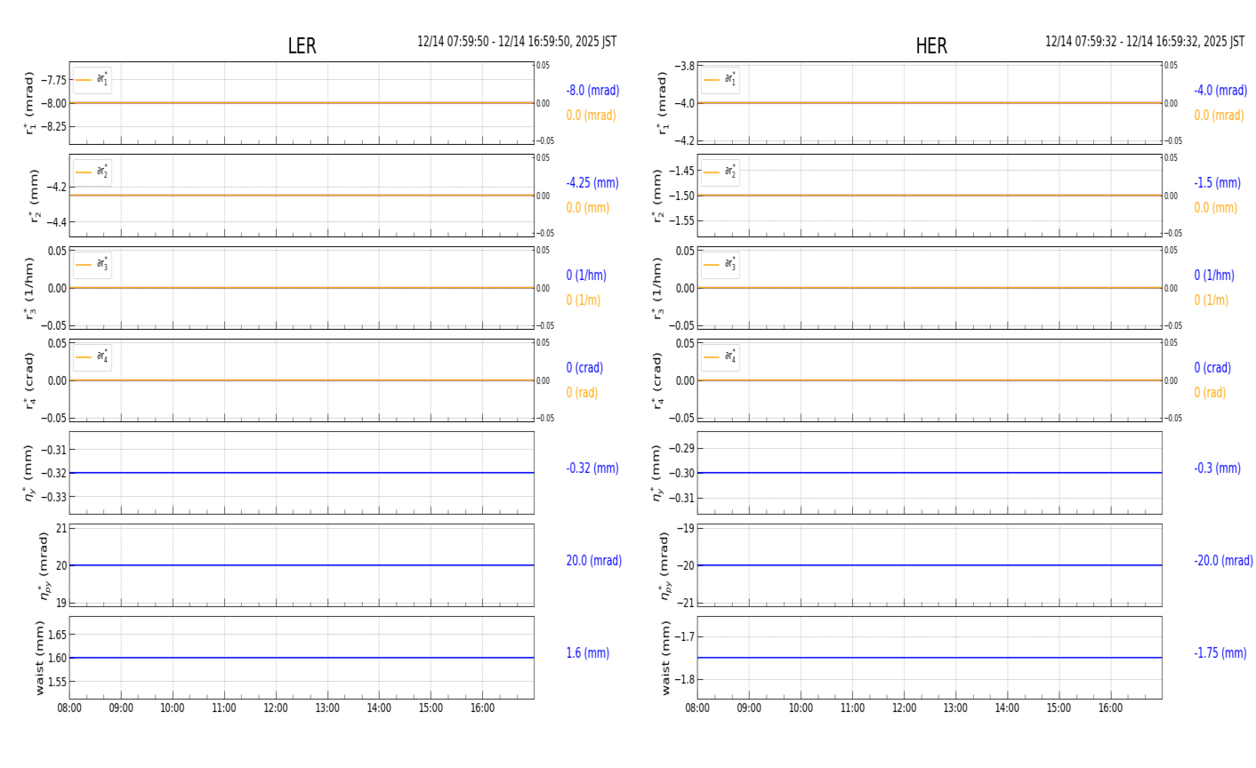Click the LER ηy* (mm) axis label

[x=28, y=473]
